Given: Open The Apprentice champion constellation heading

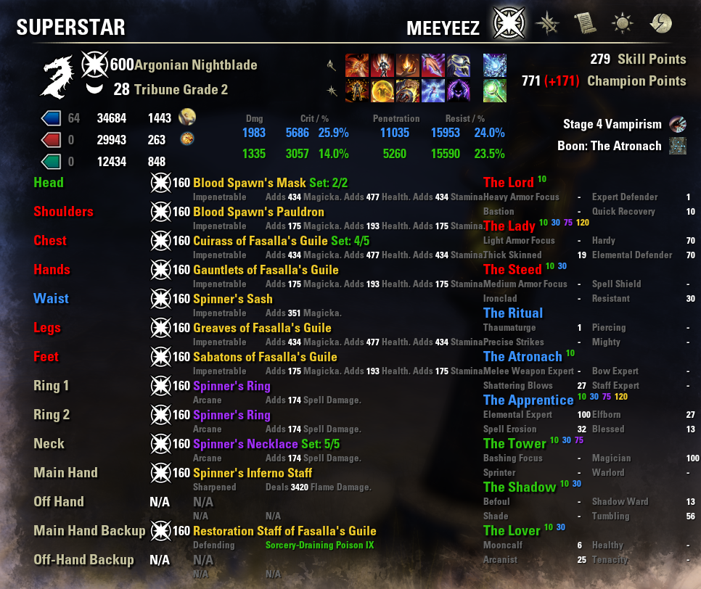Looking at the screenshot, I should (x=528, y=400).
